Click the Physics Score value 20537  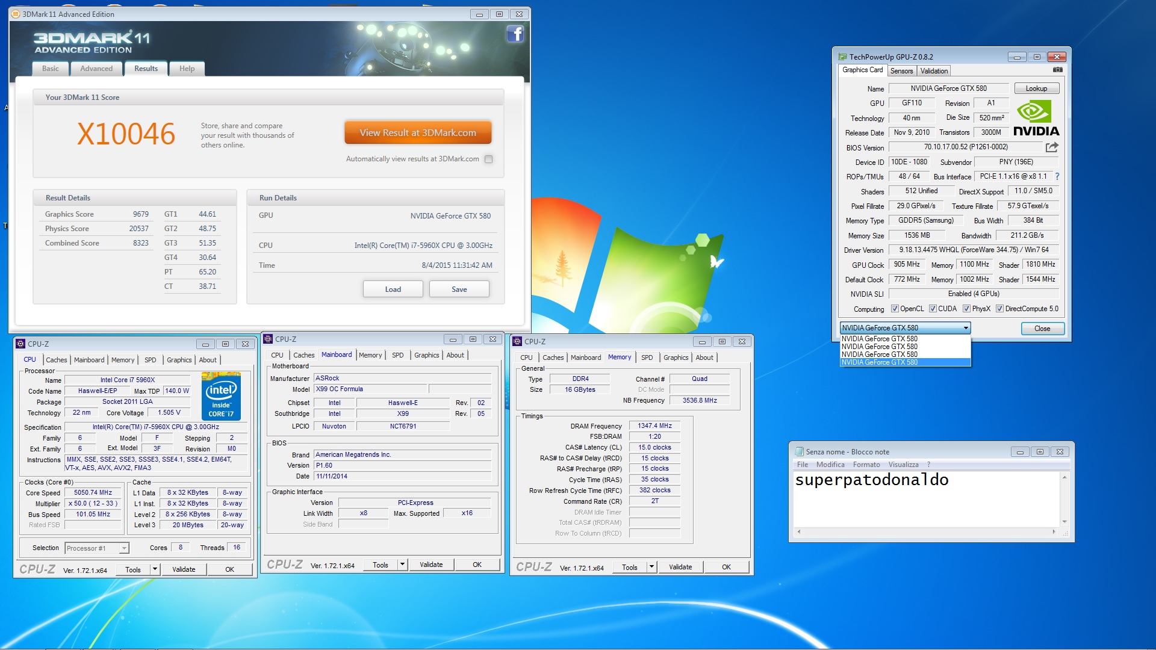[138, 229]
